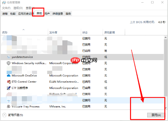Click 已启用 status in ETD Control Center row
Viewport: 168px width, 121px height.
pyautogui.click(x=86, y=82)
